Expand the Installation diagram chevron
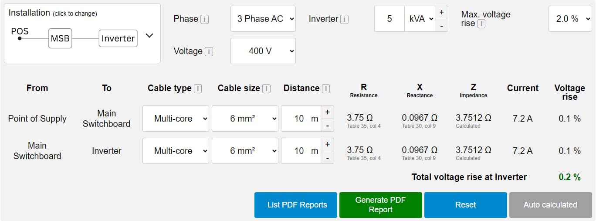This screenshot has width=596, height=221. [x=149, y=36]
